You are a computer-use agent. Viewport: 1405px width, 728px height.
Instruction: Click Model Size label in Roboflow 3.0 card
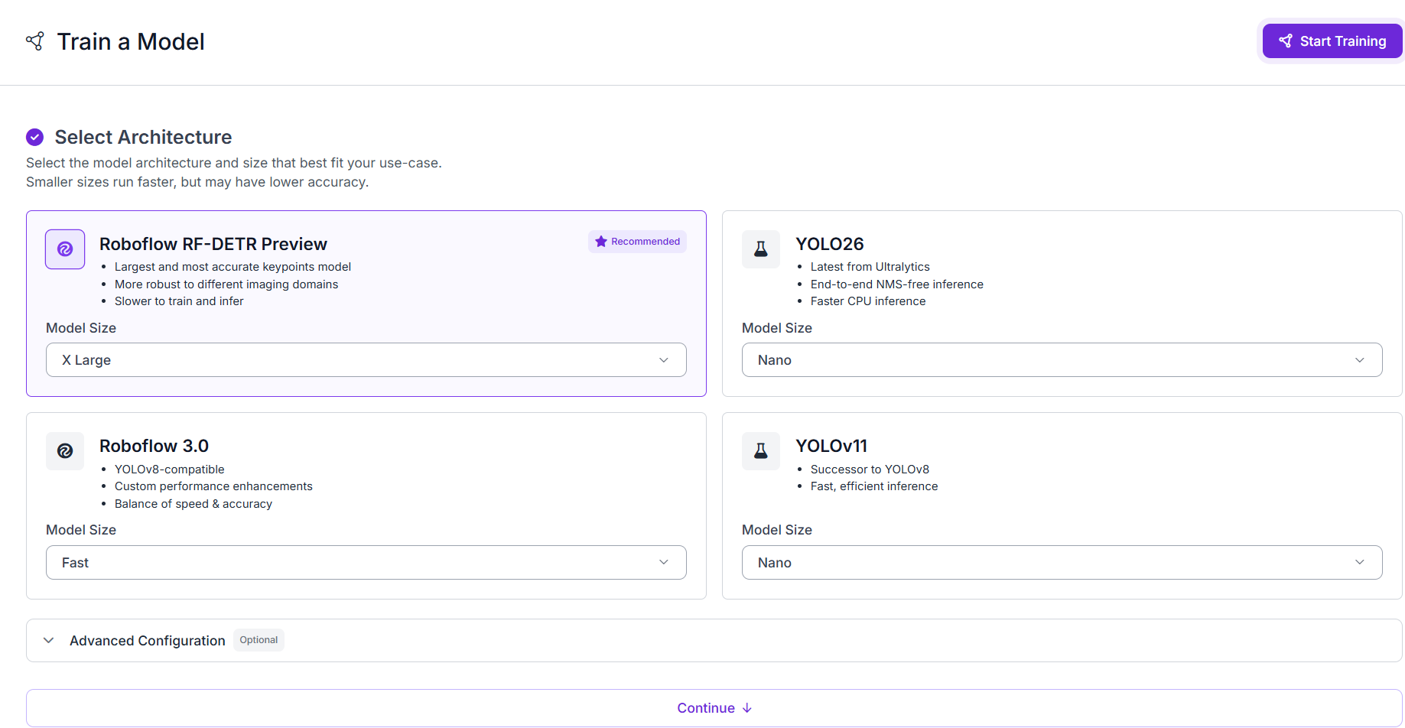pos(81,530)
